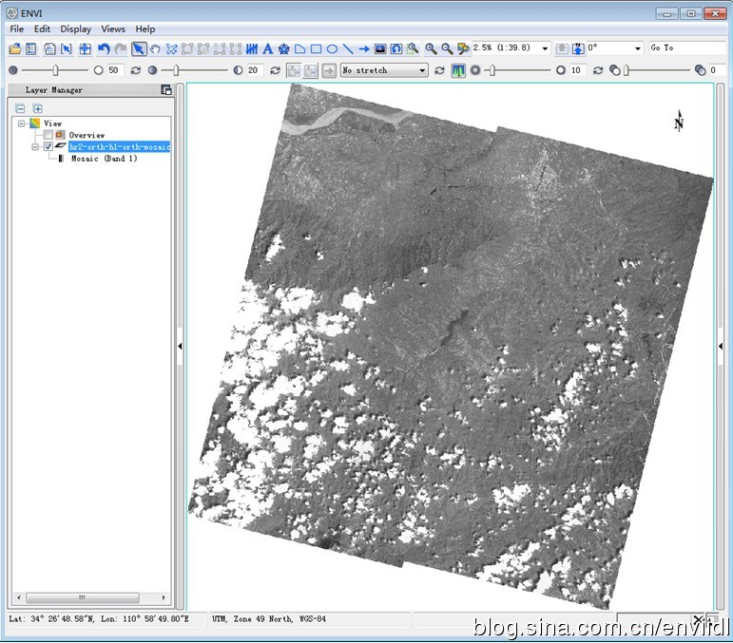Click the histogram stretch icon
733x643 pixels.
(458, 70)
